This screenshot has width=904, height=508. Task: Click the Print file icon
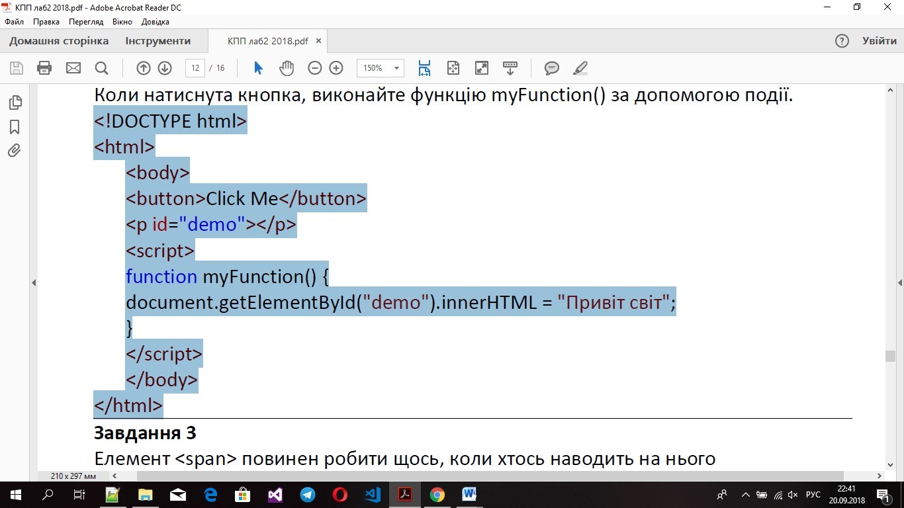(44, 68)
